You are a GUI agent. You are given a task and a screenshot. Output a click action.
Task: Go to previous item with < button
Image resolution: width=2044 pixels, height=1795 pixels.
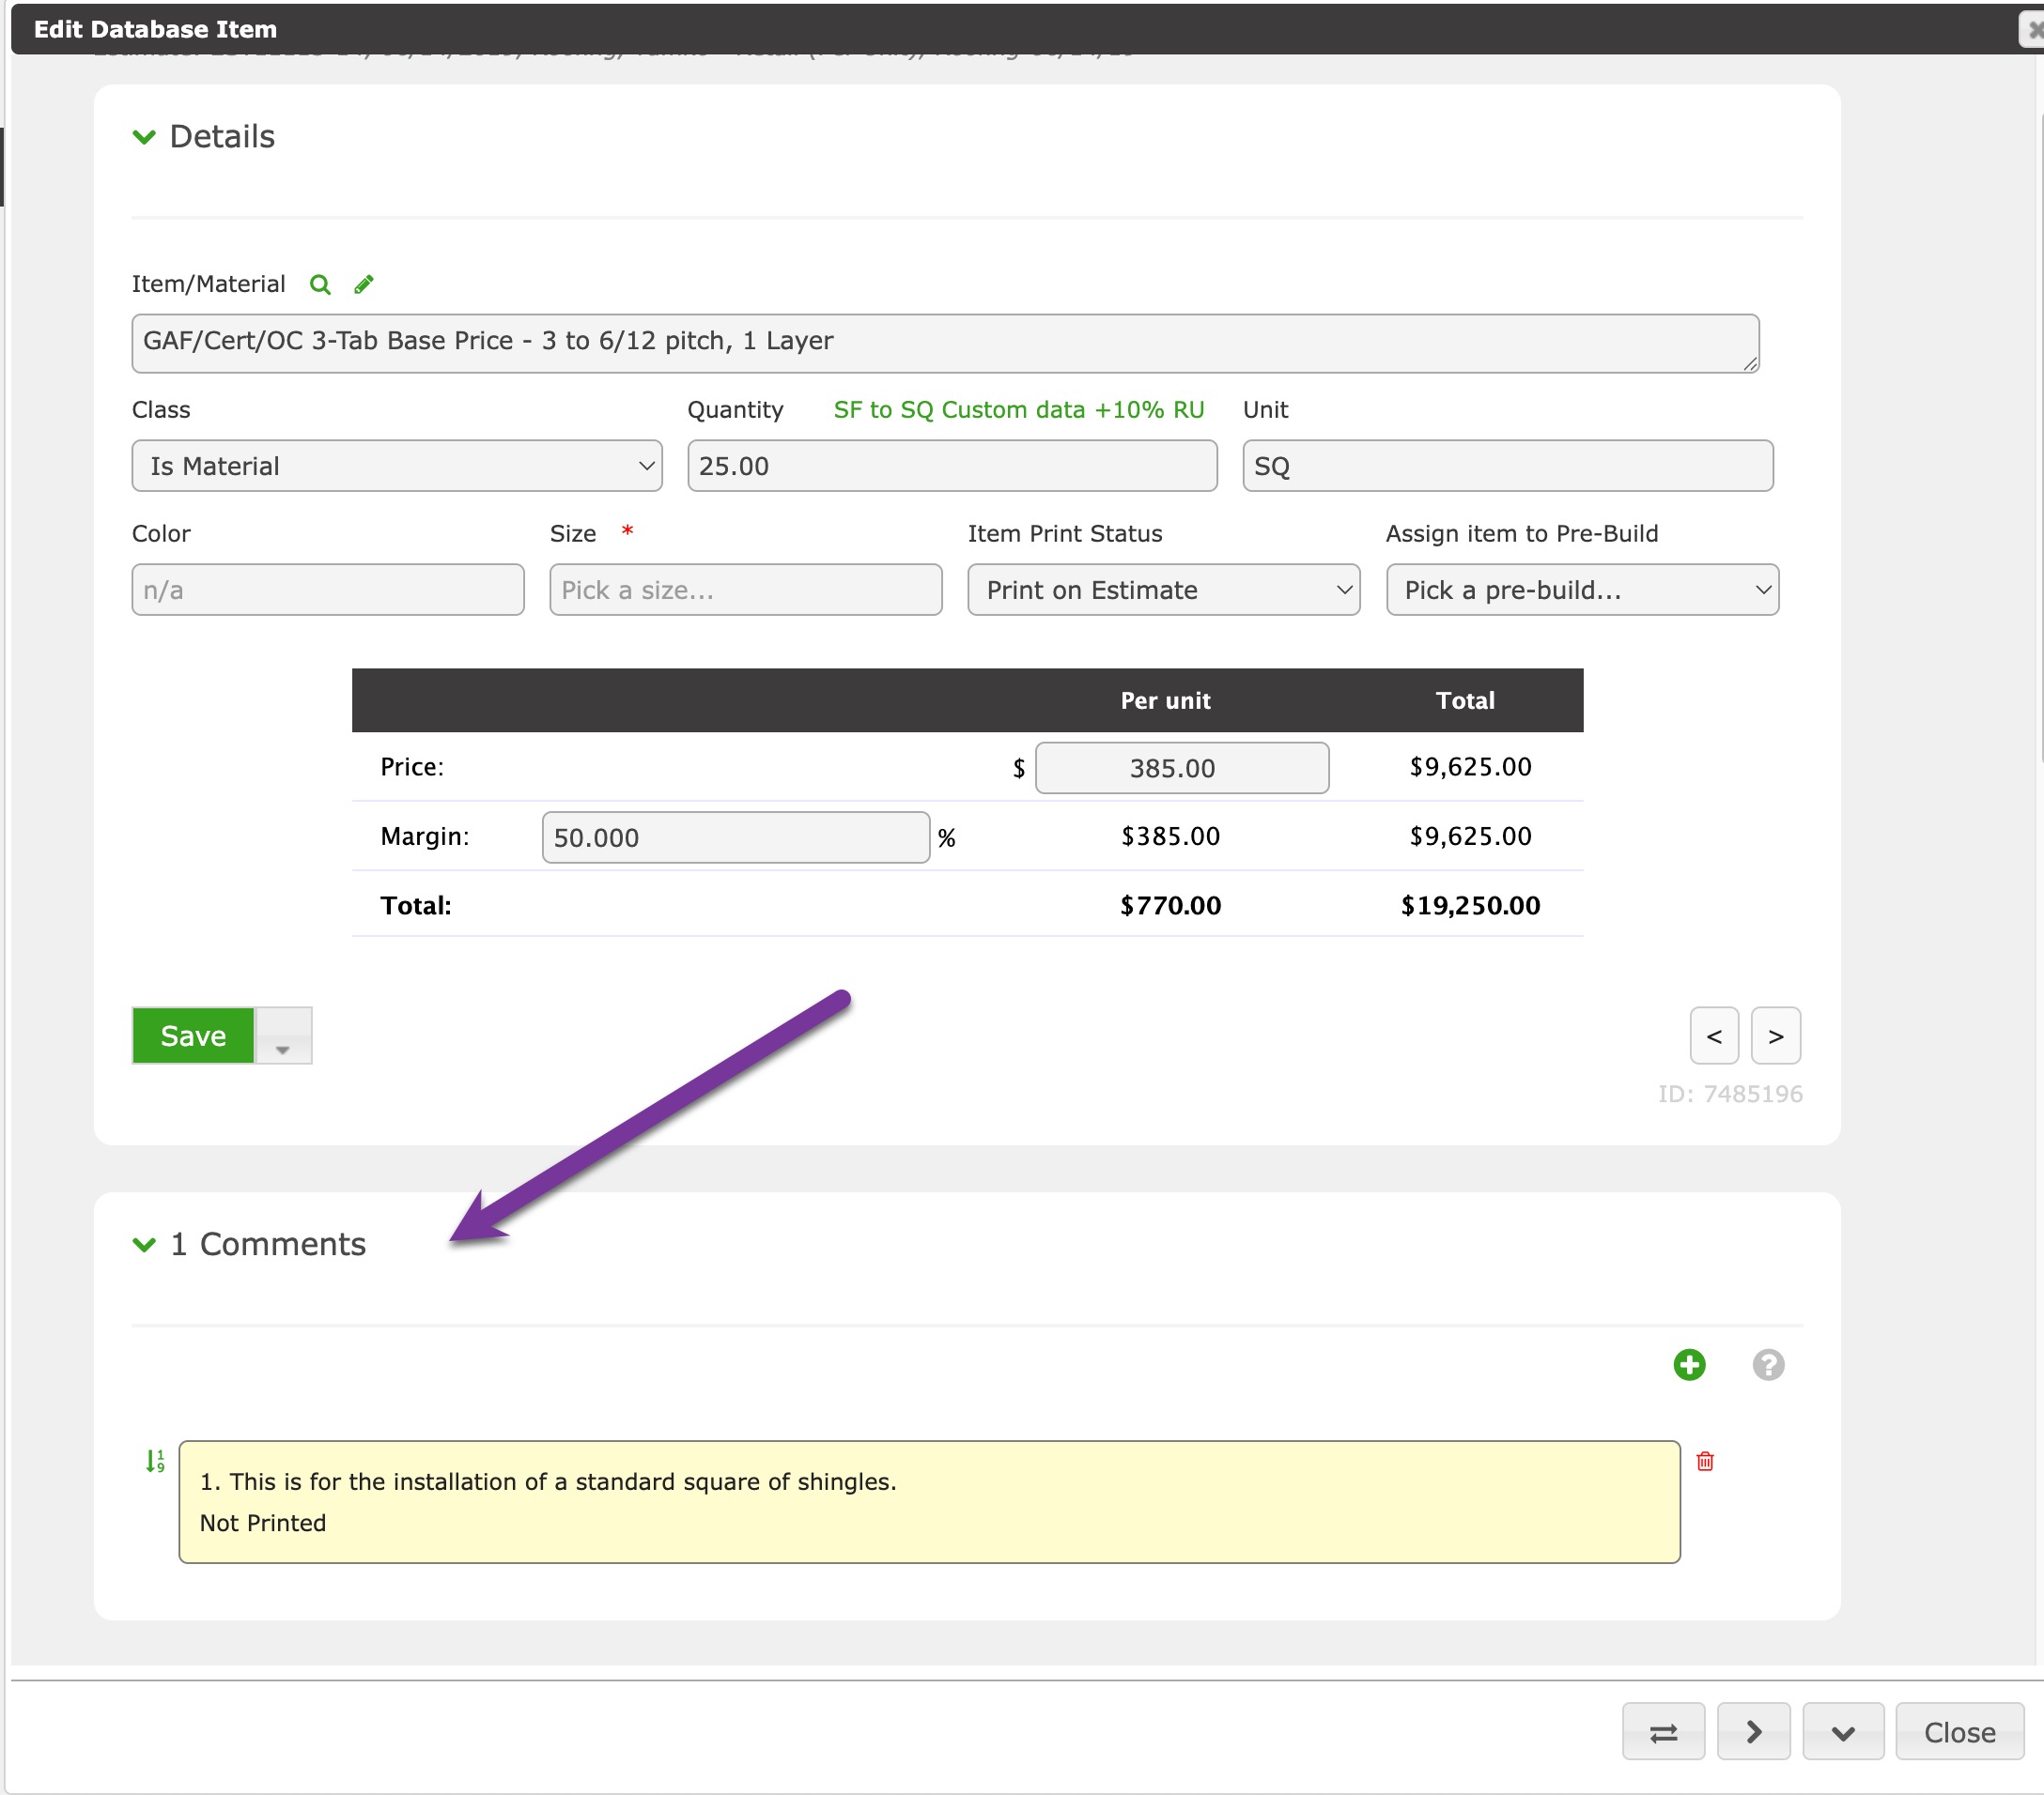click(x=1713, y=1036)
